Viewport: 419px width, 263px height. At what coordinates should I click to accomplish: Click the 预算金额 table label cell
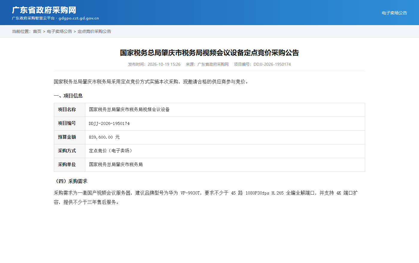point(69,137)
